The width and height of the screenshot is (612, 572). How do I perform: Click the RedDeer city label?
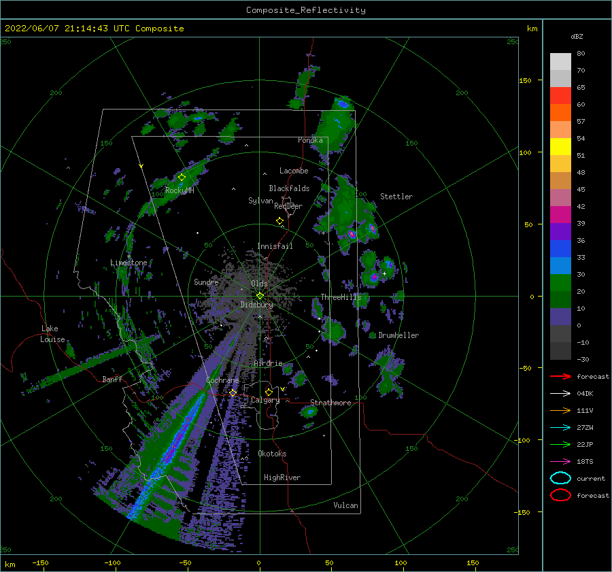tap(288, 206)
